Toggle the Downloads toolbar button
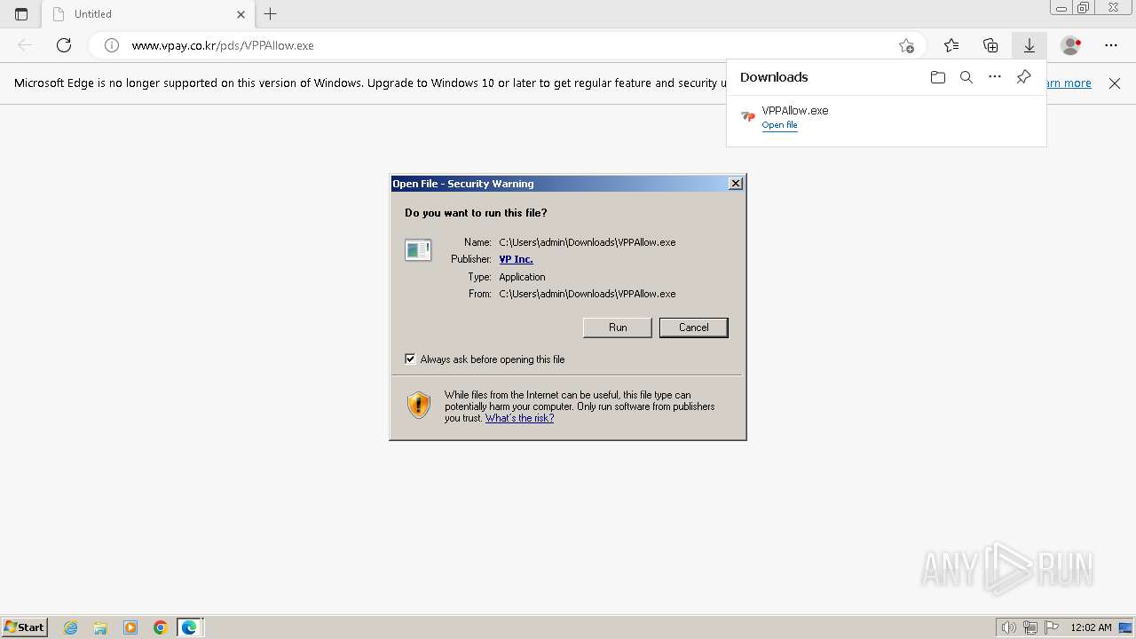The width and height of the screenshot is (1136, 639). (x=1029, y=45)
